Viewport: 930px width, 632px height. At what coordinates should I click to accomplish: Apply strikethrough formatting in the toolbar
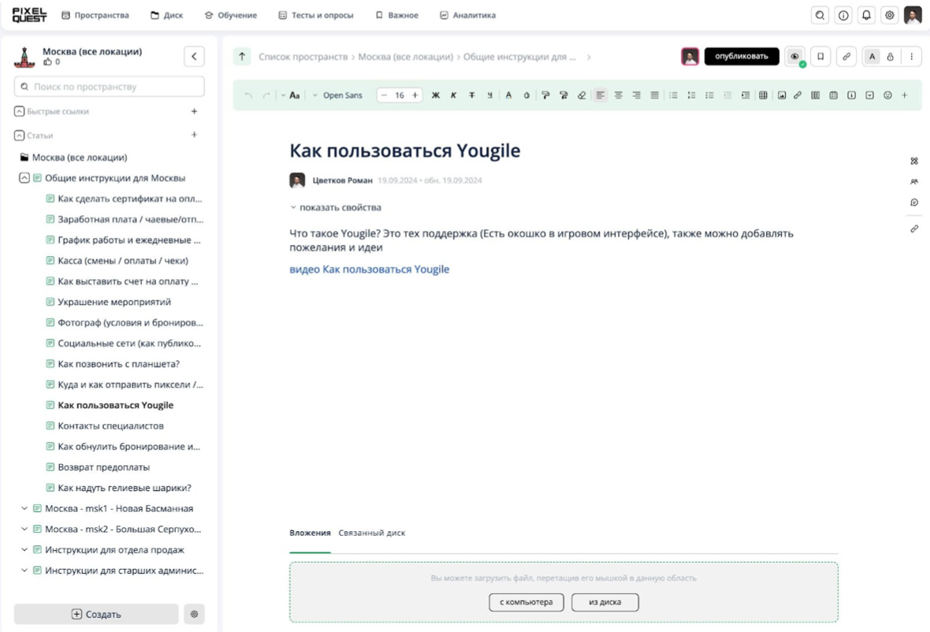point(471,95)
